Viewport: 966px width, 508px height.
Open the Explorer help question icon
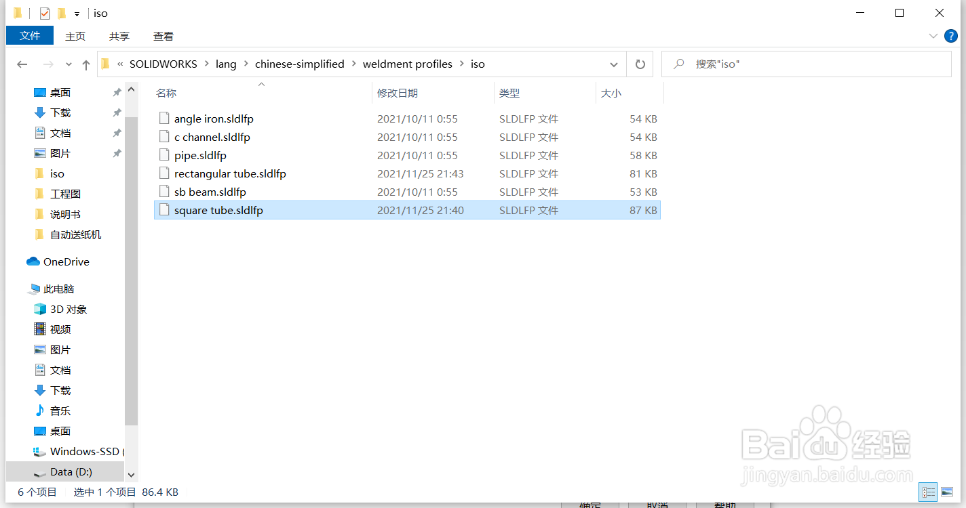pos(952,35)
